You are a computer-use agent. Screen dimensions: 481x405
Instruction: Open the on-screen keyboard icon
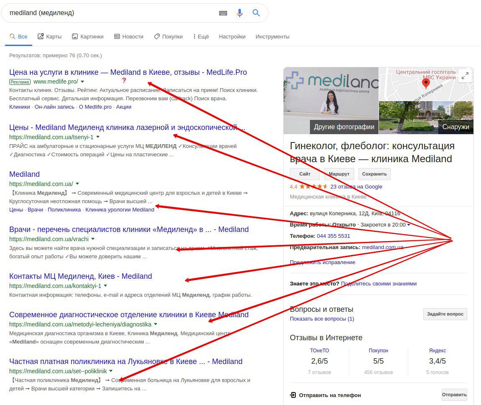click(223, 13)
